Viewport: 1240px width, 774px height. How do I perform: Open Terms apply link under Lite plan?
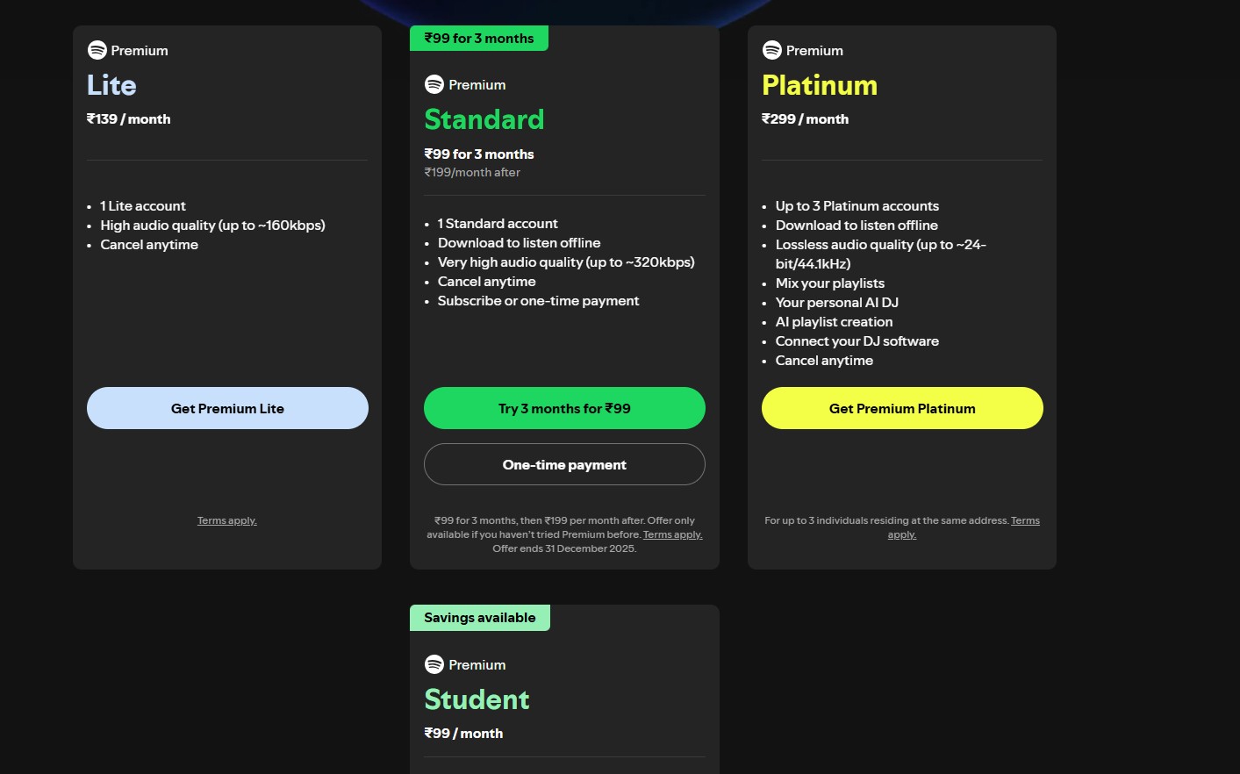[226, 520]
